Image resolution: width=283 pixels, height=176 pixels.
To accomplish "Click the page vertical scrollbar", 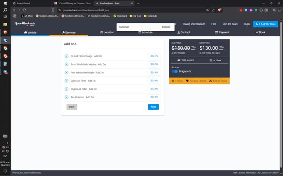I will click(281, 95).
